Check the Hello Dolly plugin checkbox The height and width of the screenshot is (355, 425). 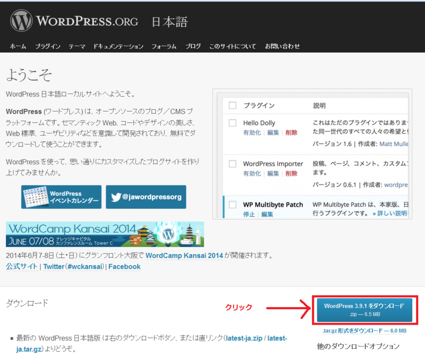pyautogui.click(x=232, y=123)
